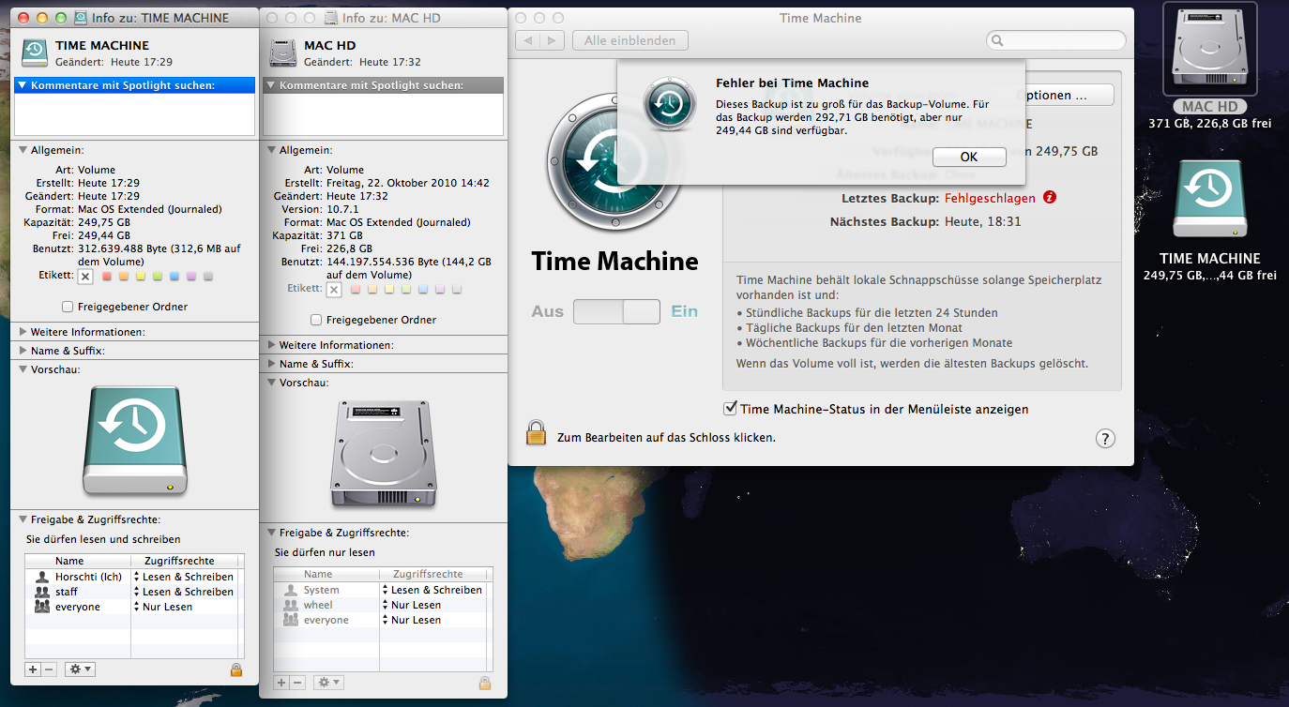Click the Spotlight comments field in MAC HD info
The height and width of the screenshot is (707, 1289).
384,114
